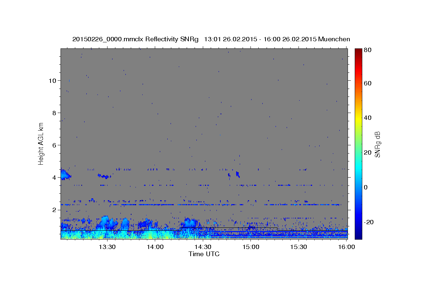This screenshot has width=430, height=287.
Task: Click the plot title '20150226_0000.mmclx Reflectivity SNRg'
Action: [135, 39]
